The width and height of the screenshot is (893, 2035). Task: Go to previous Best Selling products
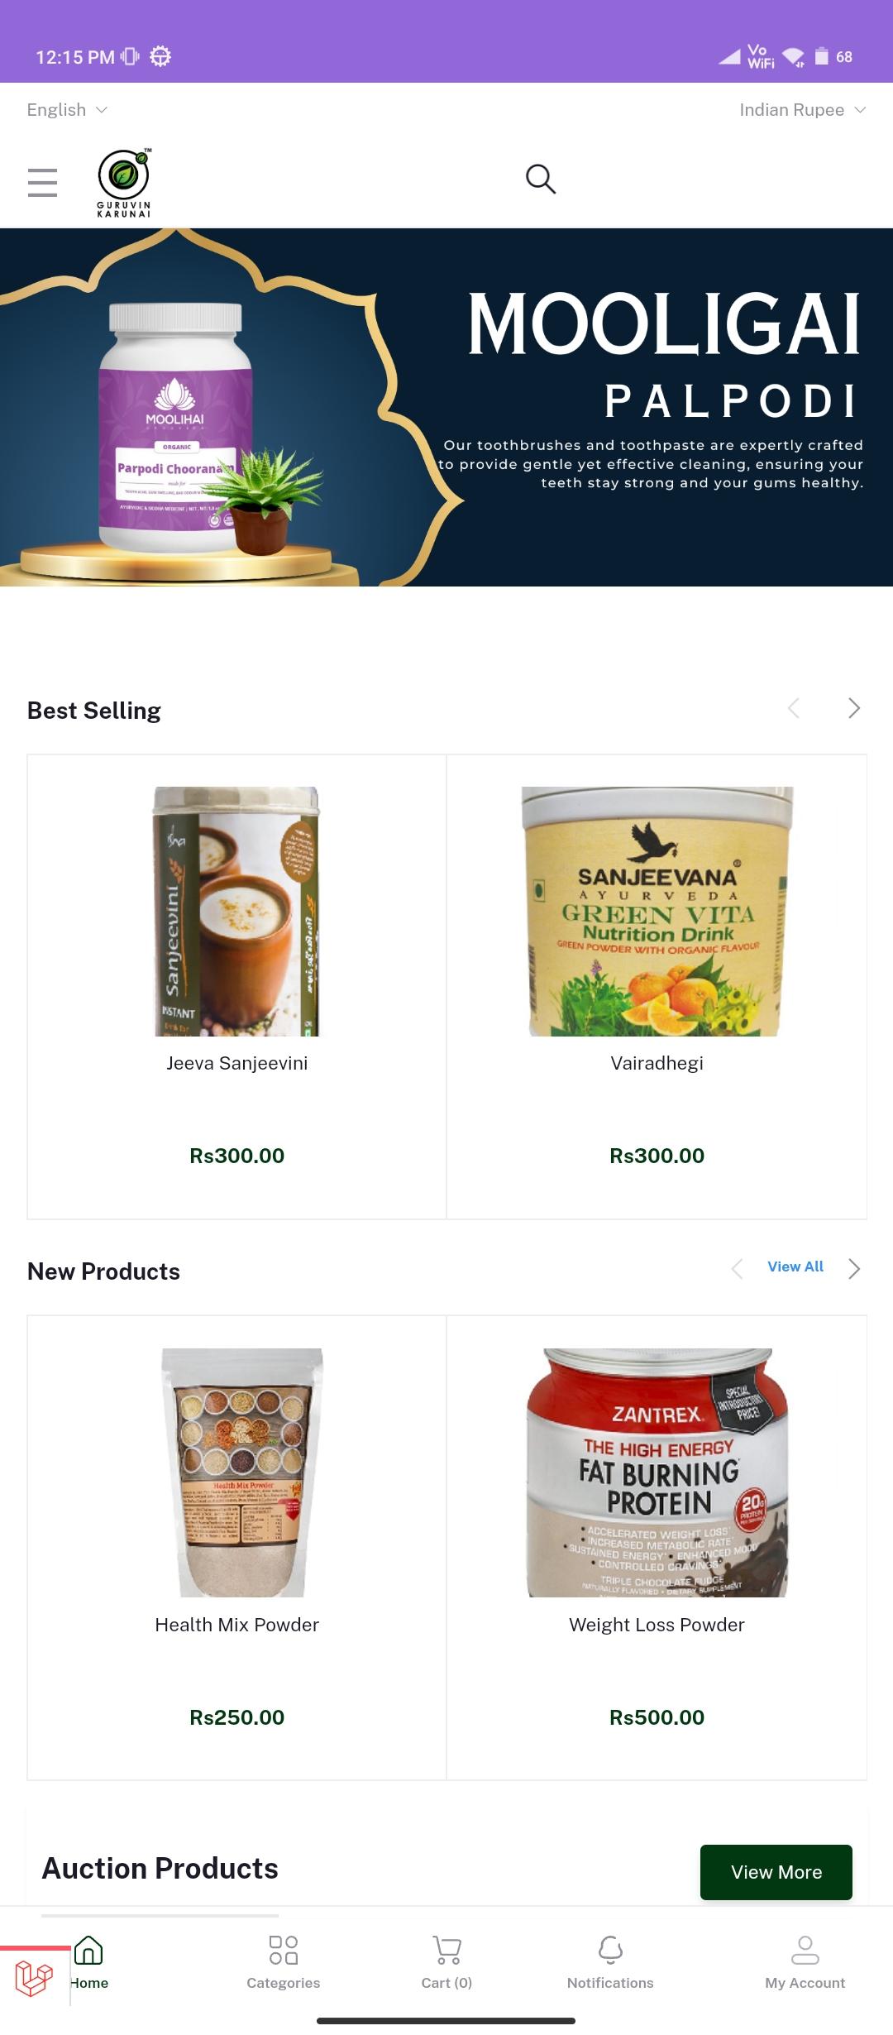[x=794, y=708]
